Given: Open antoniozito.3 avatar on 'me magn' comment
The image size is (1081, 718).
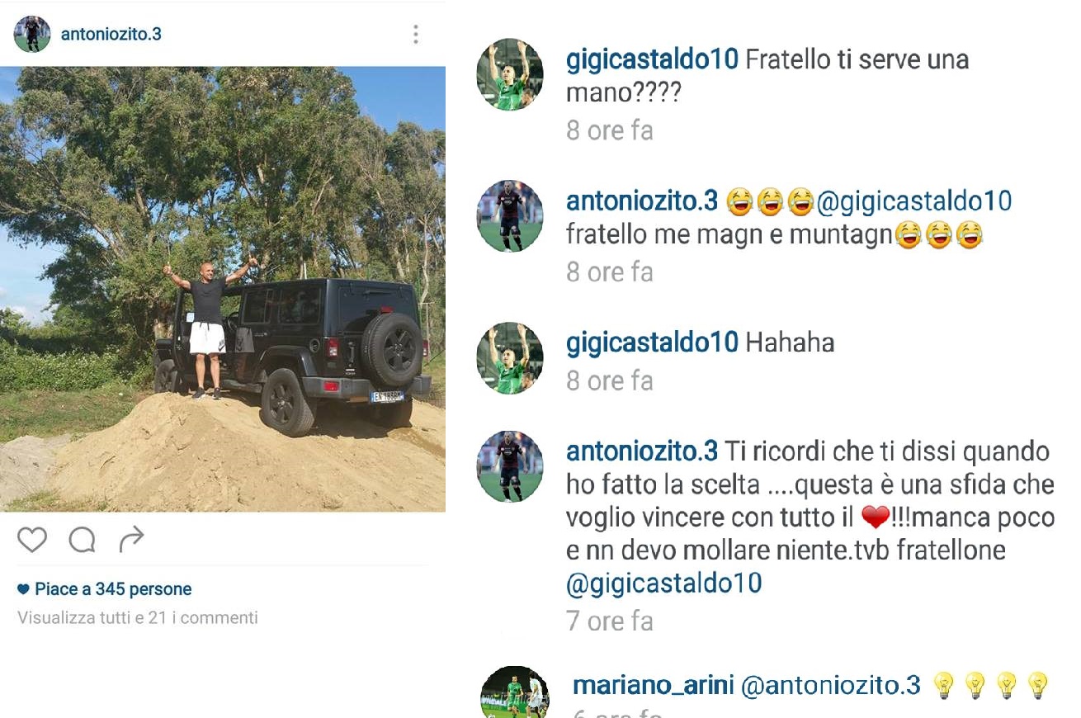Looking at the screenshot, I should pyautogui.click(x=510, y=216).
